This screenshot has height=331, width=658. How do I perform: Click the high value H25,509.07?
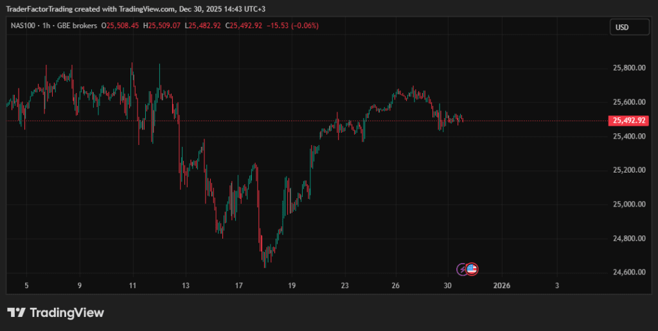coord(161,26)
